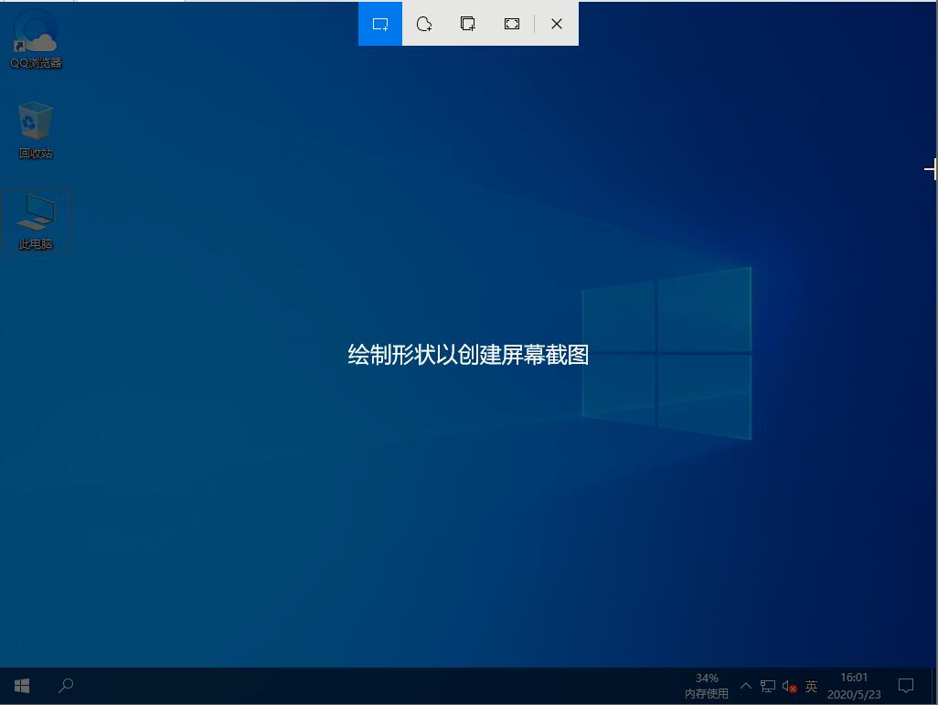The height and width of the screenshot is (705, 938).
Task: Unmute the muted volume icon in tray
Action: (788, 686)
